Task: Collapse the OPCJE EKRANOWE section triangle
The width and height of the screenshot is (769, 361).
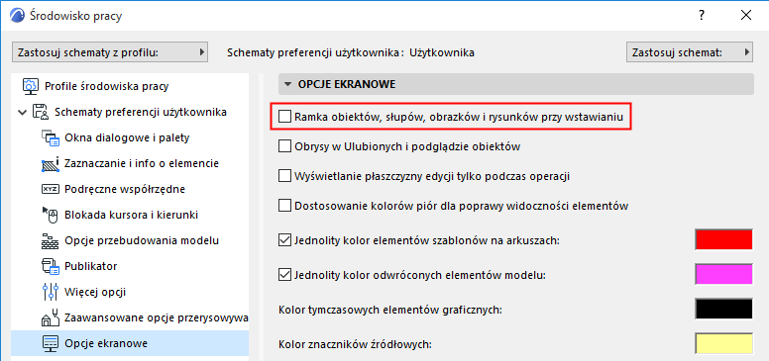Action: 287,85
